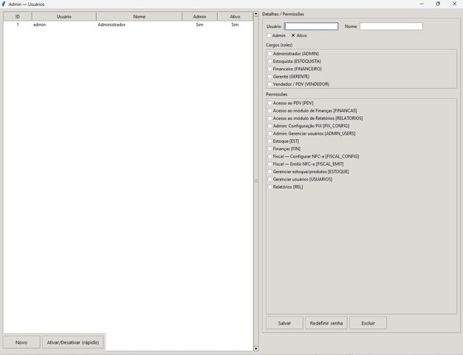Enable the Vendedor / PDV role
Viewport: 463px width, 355px height.
click(270, 84)
